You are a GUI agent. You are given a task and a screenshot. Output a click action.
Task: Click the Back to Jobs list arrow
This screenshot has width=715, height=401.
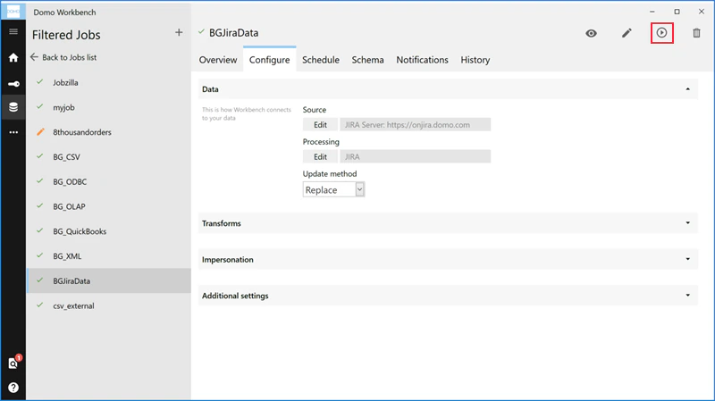tap(34, 57)
